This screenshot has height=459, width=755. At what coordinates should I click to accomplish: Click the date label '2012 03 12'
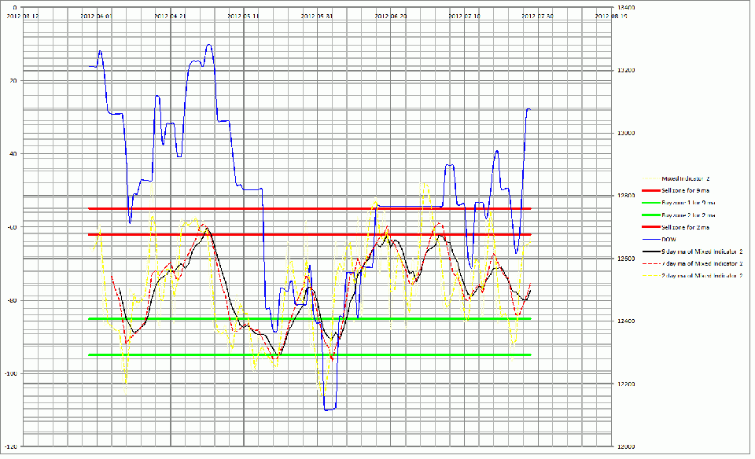(23, 16)
